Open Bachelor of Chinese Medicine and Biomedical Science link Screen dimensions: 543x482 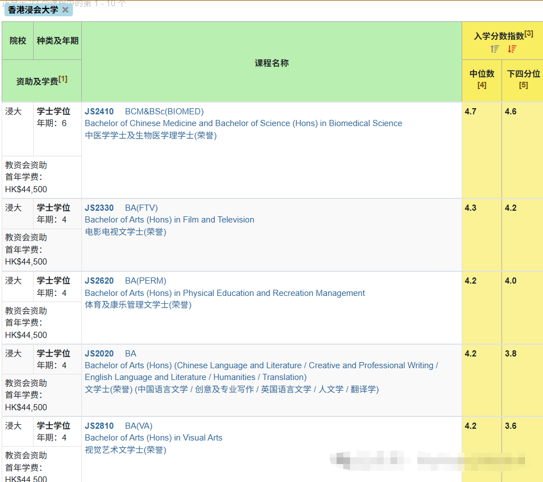[243, 123]
